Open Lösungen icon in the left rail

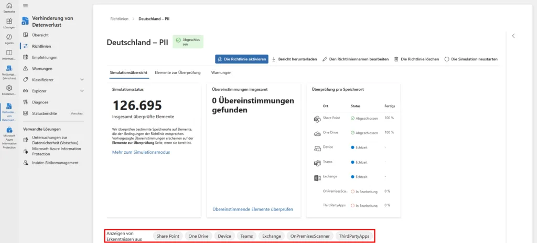tap(9, 23)
